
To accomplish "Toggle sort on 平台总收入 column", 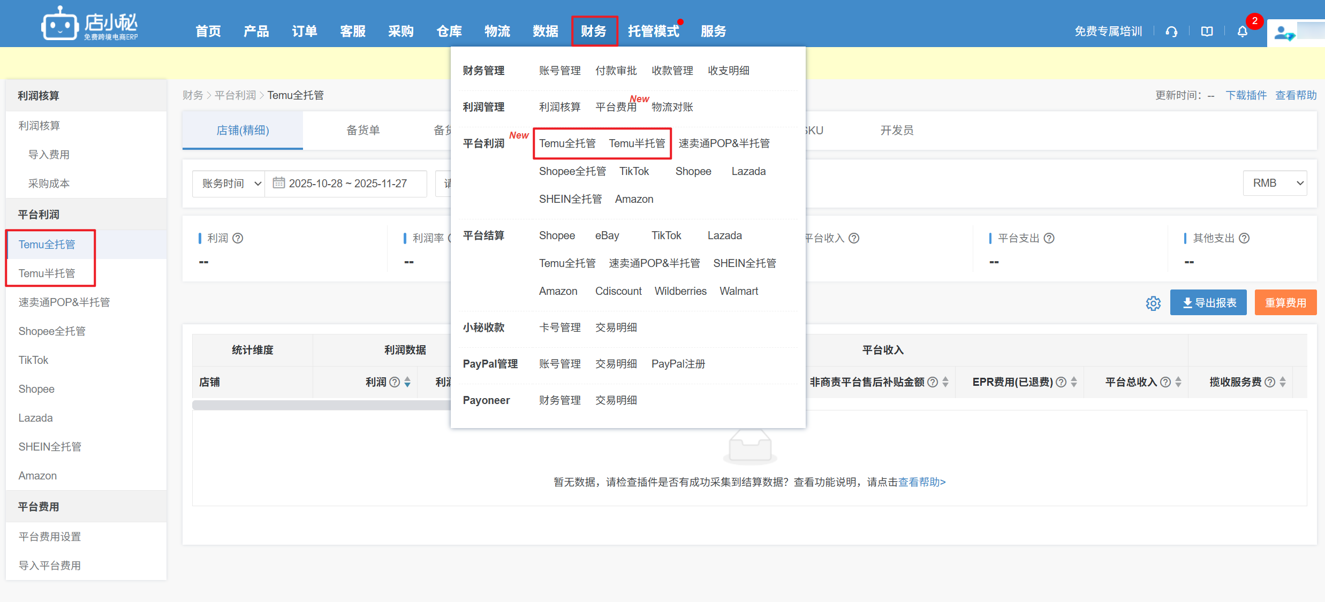I will [x=1178, y=382].
